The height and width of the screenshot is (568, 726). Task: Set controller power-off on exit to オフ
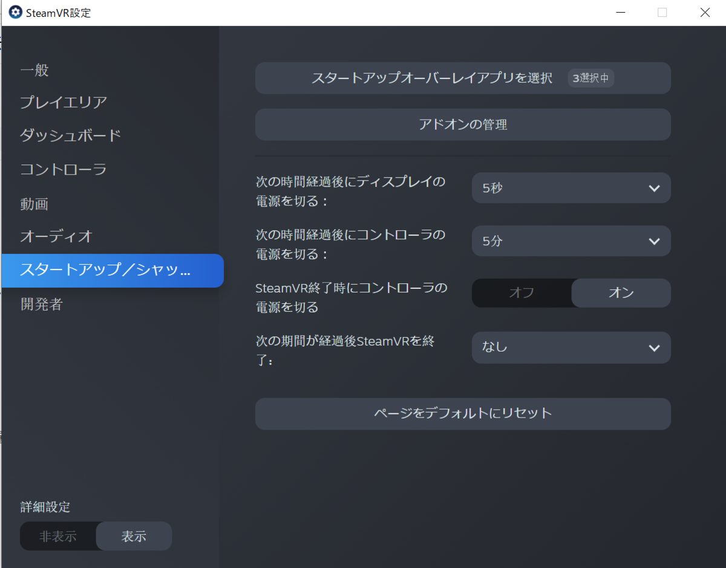[x=522, y=293]
